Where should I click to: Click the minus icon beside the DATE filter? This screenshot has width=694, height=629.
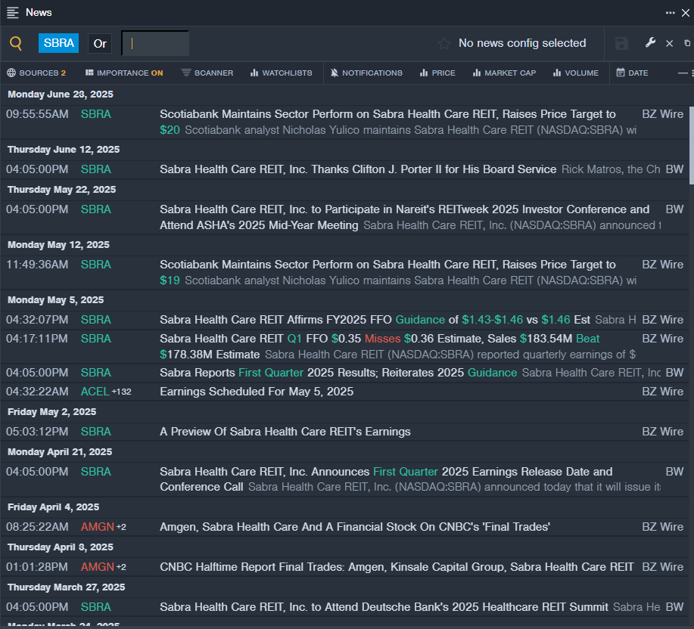point(683,73)
